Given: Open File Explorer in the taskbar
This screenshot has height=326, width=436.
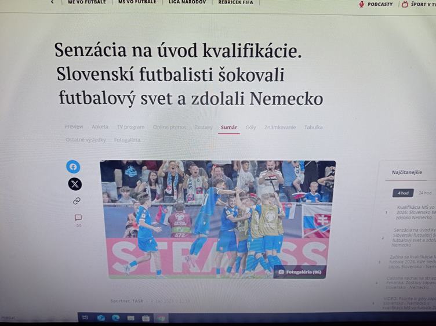Looking at the screenshot, I should pyautogui.click(x=130, y=318).
